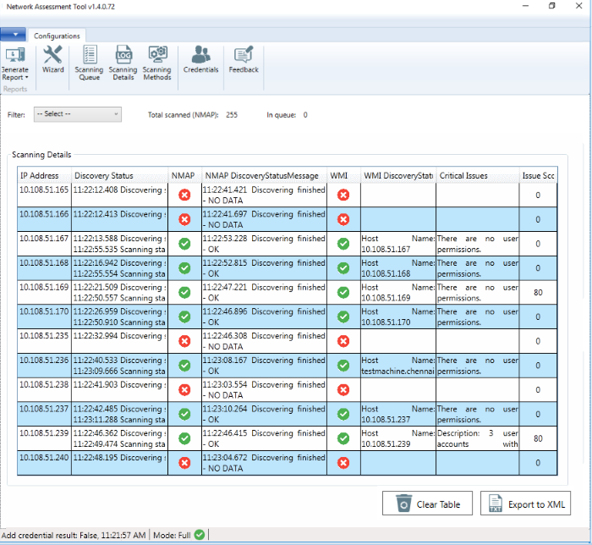Open the blue application menu button
Image resolution: width=592 pixels, height=545 pixels.
coord(13,35)
